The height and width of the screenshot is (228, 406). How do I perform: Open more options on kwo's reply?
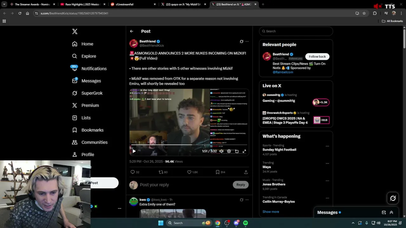click(247, 200)
